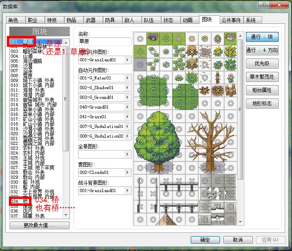292x251 pixels.
Task: Select the 草木繁茂处 button
Action: tap(262, 77)
